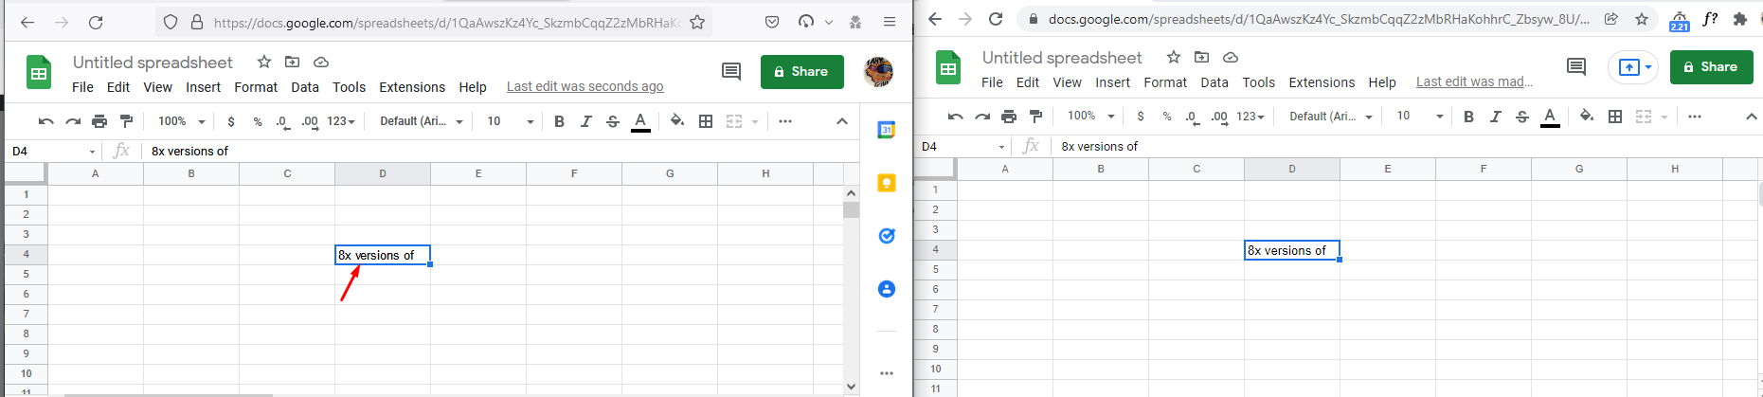Click Share button in left window
The width and height of the screenshot is (1763, 397).
(x=802, y=72)
